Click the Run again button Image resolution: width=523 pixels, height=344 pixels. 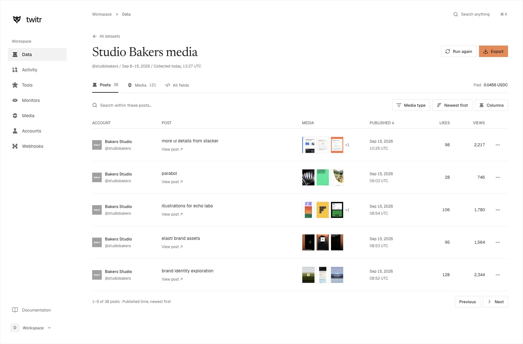click(459, 51)
